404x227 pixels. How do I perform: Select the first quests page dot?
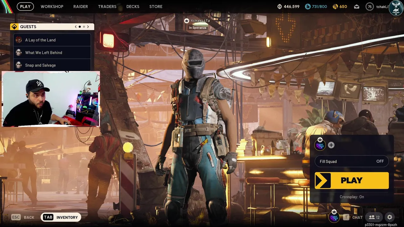click(x=80, y=27)
